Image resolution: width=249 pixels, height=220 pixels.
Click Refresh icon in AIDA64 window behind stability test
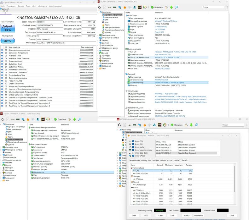coord(119,125)
